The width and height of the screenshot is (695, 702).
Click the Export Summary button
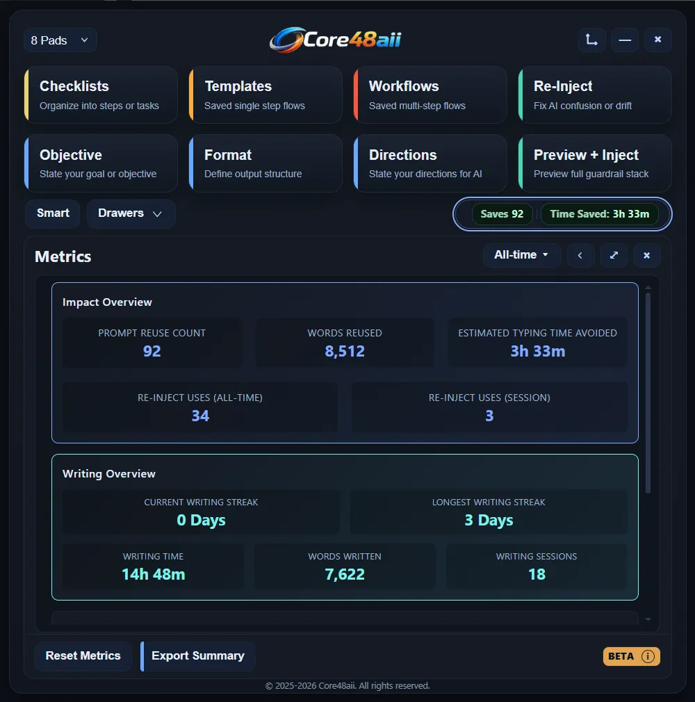(x=197, y=656)
